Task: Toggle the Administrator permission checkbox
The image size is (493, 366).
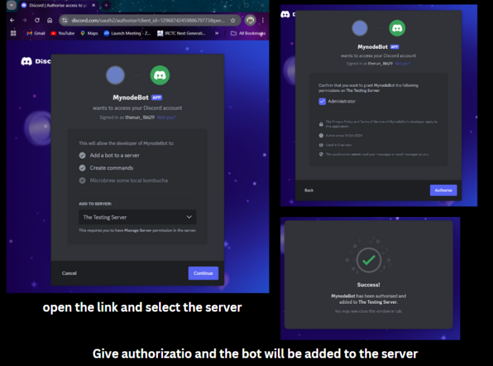Action: pyautogui.click(x=322, y=101)
